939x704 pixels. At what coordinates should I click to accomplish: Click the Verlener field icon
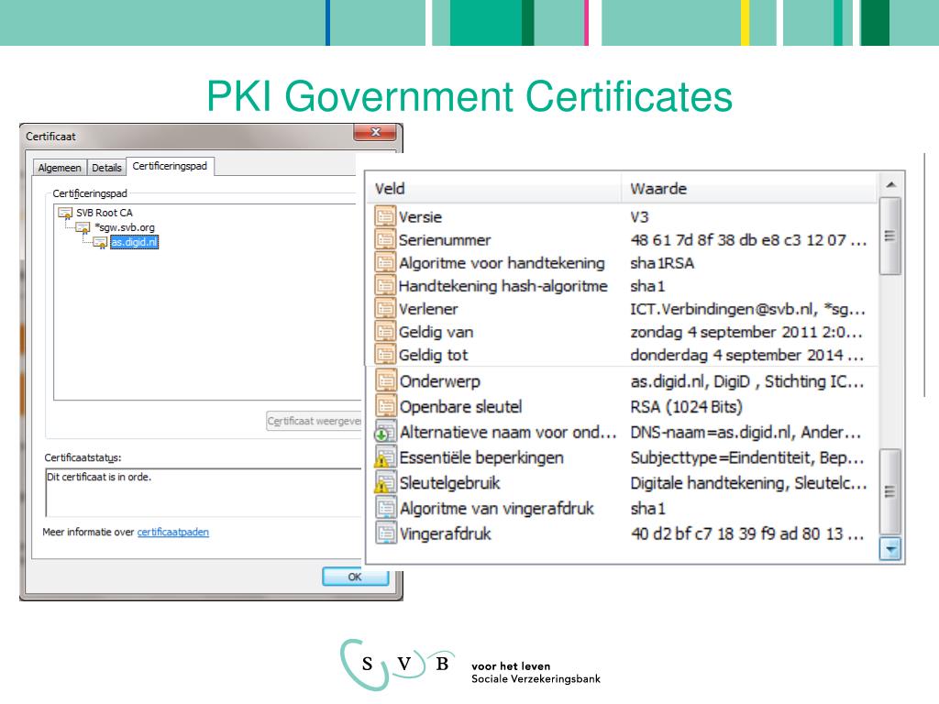[385, 308]
